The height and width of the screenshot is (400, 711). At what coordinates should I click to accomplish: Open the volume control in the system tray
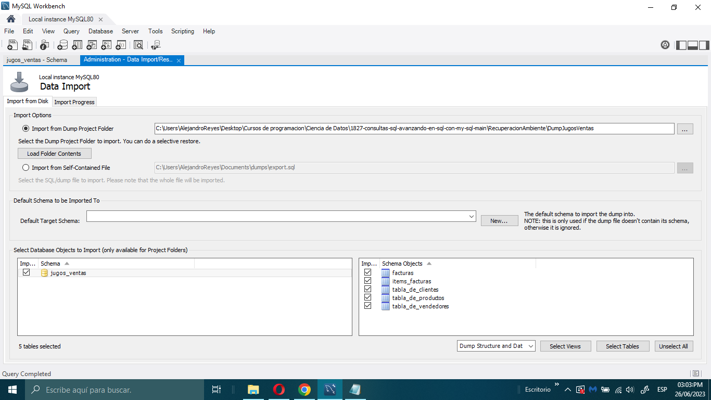(x=630, y=390)
